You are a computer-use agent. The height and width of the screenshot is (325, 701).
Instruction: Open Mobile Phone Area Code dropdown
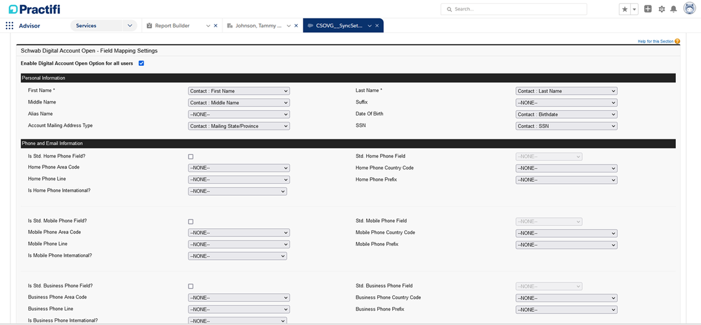coord(239,233)
